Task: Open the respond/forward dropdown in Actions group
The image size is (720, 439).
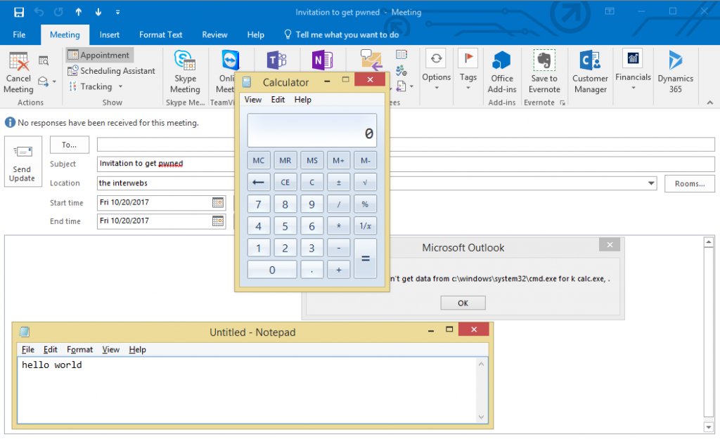Action: [46, 81]
